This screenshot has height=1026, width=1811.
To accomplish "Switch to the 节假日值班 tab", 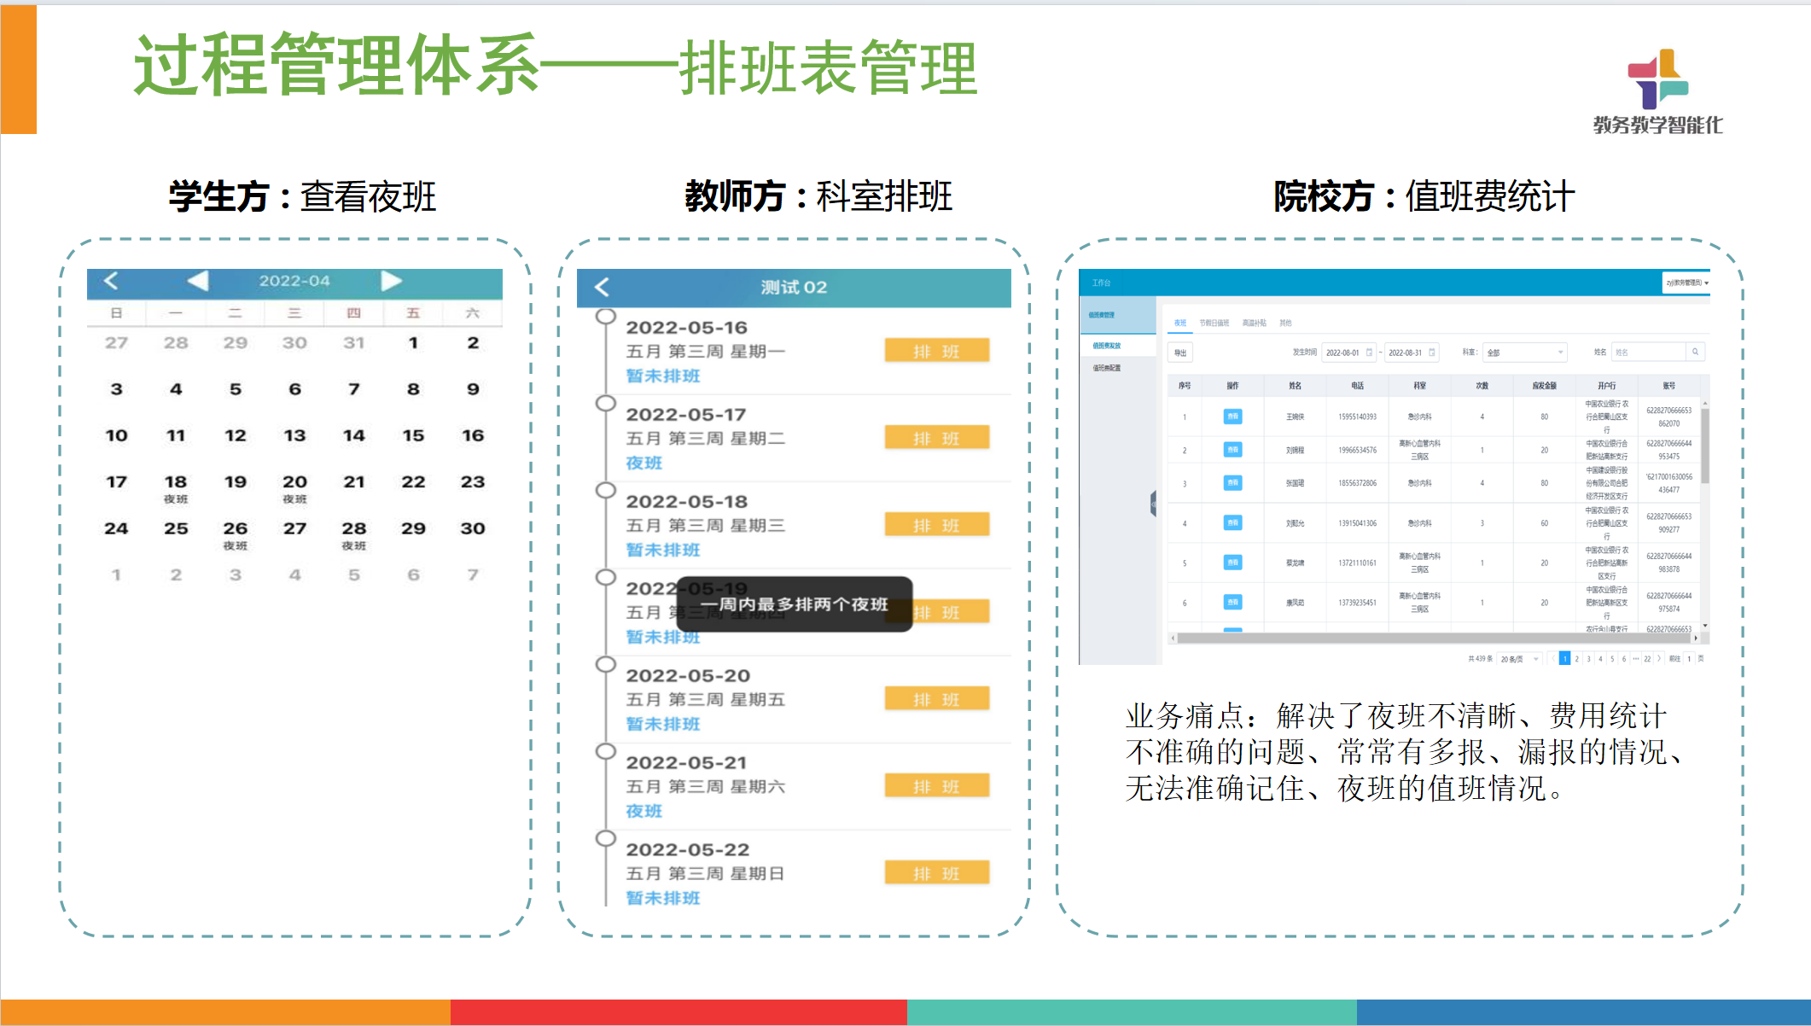I will (1214, 323).
